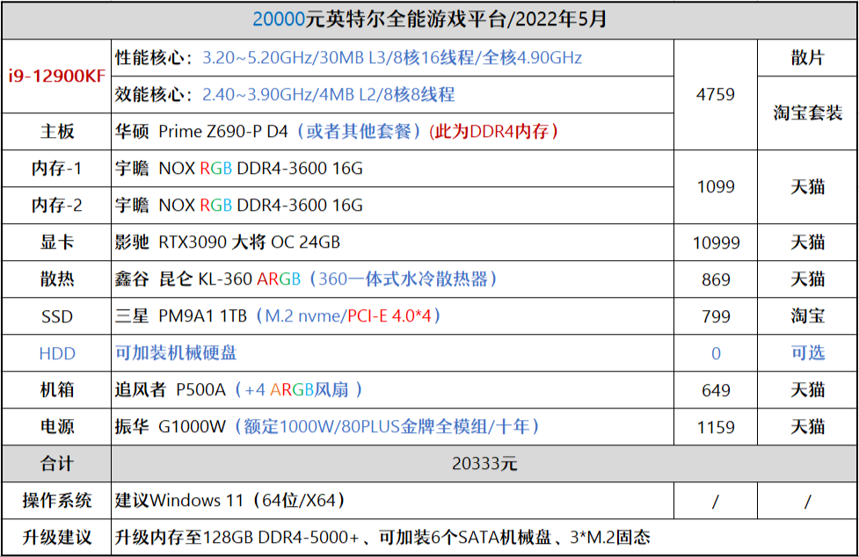Select the price cell '4759'
859x557 pixels.
tap(716, 95)
